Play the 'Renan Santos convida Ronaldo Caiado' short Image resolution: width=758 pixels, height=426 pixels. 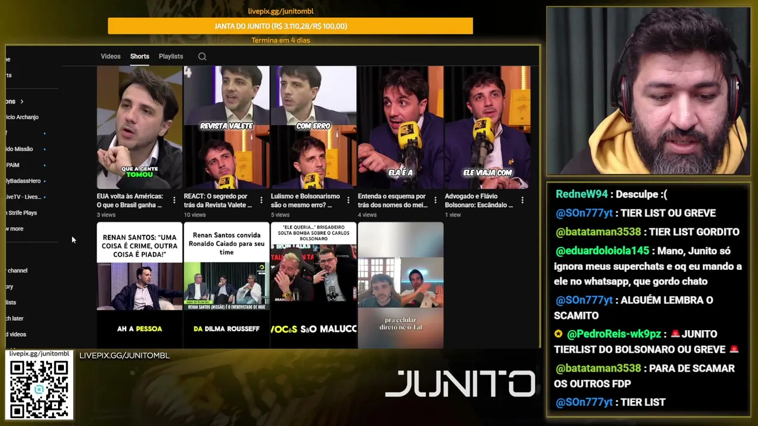227,285
